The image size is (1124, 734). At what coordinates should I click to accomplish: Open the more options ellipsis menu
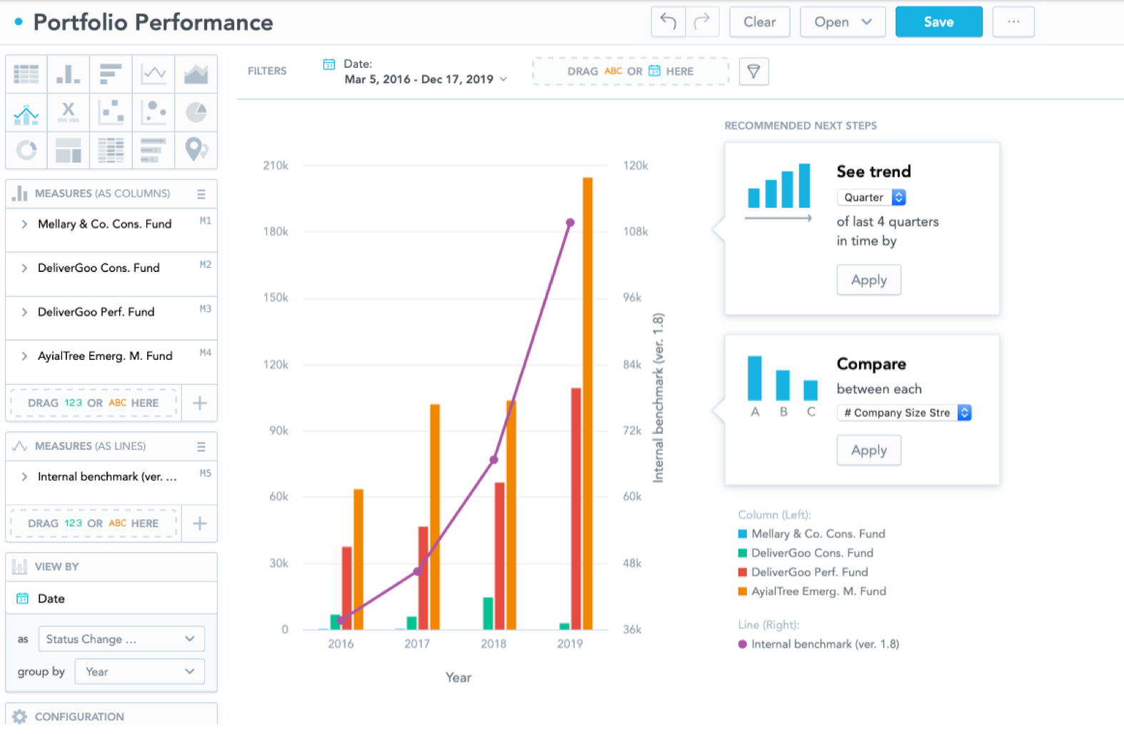point(1013,22)
